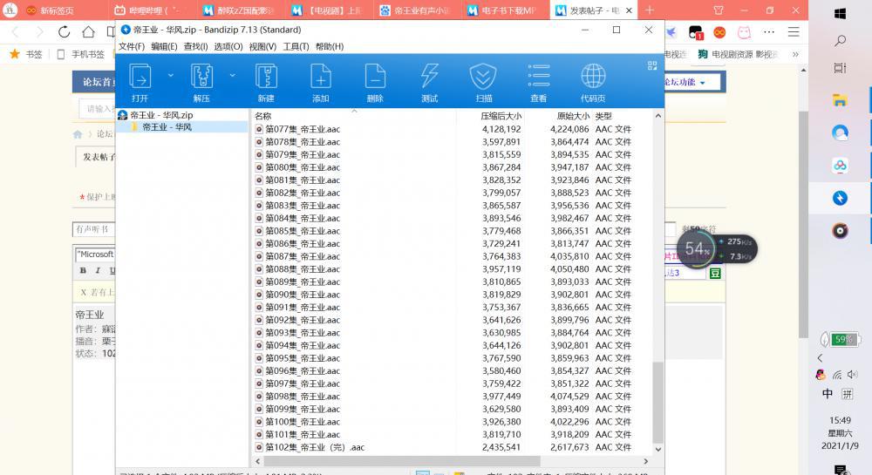872x475 pixels.
Task: Open the browser hamburger menu icon
Action: point(794,32)
